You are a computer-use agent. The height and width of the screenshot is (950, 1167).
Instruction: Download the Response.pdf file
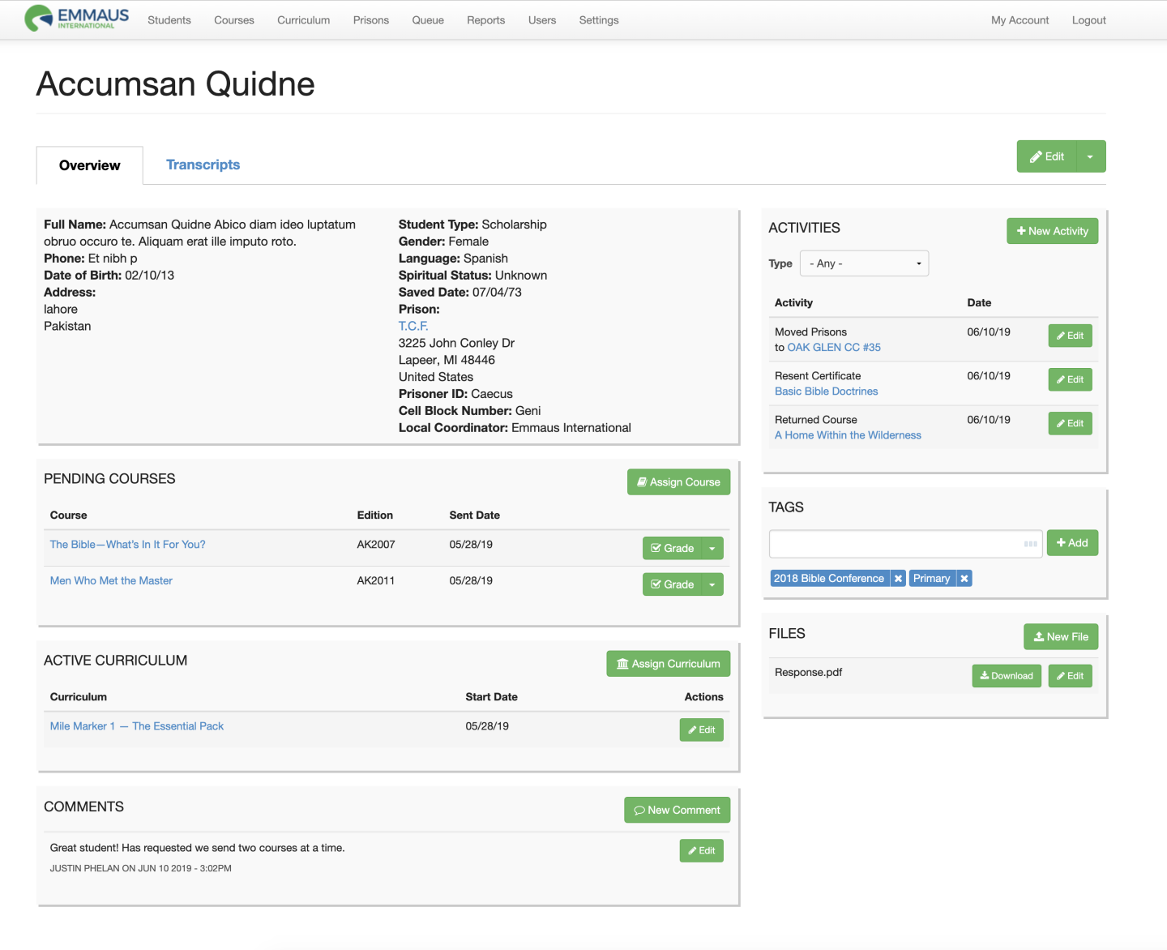tap(1007, 676)
